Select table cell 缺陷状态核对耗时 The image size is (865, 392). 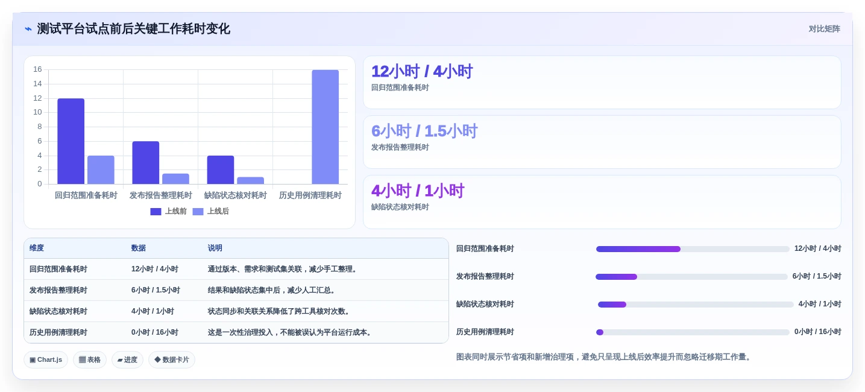point(58,311)
